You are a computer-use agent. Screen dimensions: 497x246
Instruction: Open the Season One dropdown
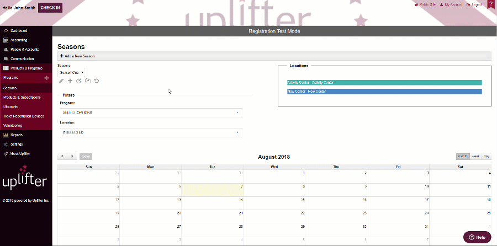71,72
